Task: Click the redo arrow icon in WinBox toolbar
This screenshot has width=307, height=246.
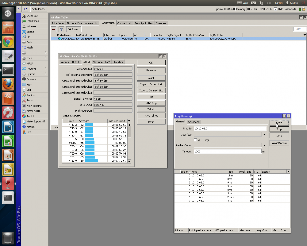Action: tap(25, 9)
